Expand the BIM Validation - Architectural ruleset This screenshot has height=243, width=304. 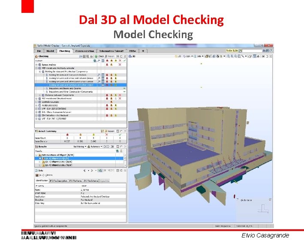click(36, 115)
